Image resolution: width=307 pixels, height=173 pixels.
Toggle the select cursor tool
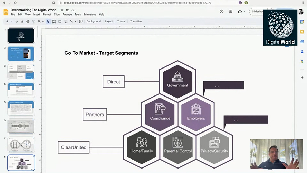48,21
